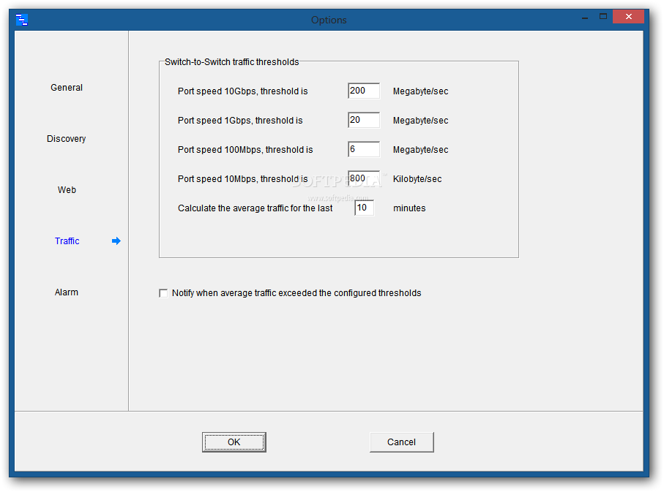The image size is (664, 492).
Task: Click the "Port speed 10Gbps, threshold is" label
Action: pyautogui.click(x=242, y=91)
